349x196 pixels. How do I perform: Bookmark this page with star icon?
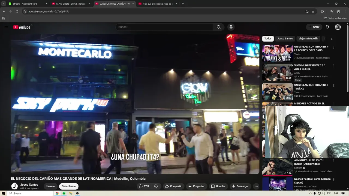coord(313,11)
